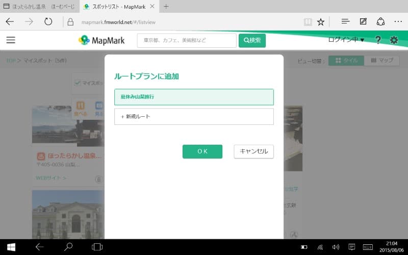This screenshot has width=408, height=255.
Task: Click the browser refresh icon
Action: pos(48,21)
